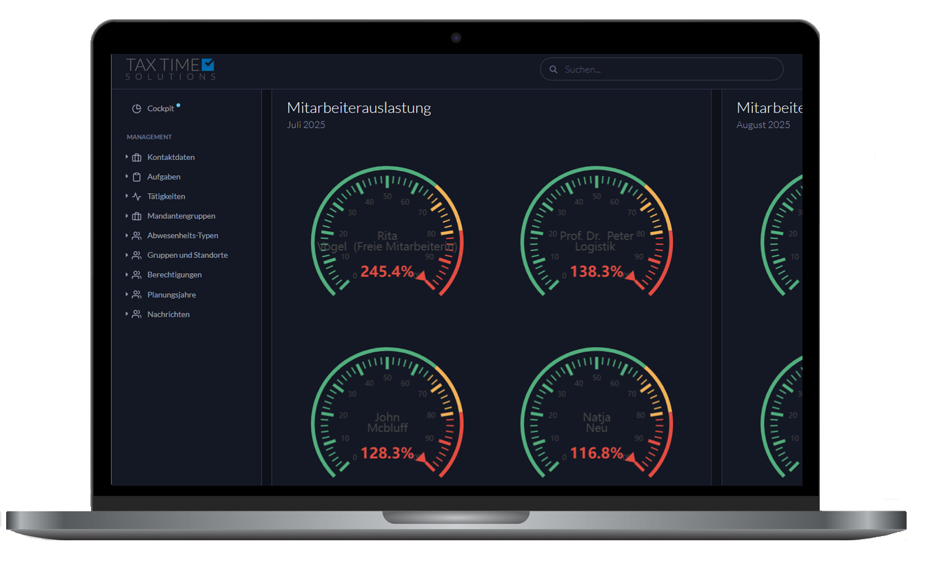Expand the Aufgaben submenu arrow

point(127,177)
